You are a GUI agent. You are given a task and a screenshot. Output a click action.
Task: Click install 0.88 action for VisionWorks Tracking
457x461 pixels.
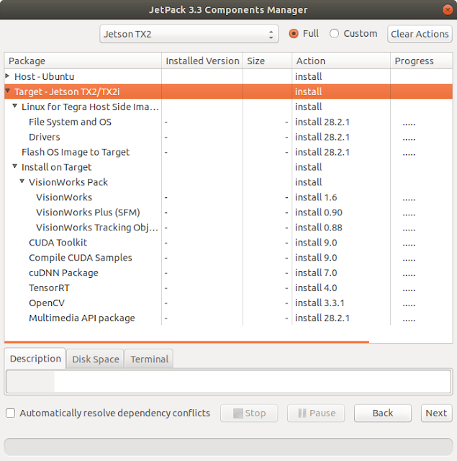319,228
